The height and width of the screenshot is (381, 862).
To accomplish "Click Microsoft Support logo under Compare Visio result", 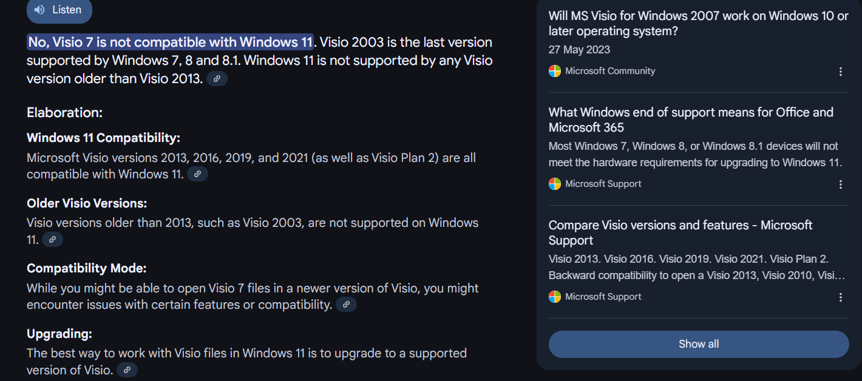I will coord(555,297).
